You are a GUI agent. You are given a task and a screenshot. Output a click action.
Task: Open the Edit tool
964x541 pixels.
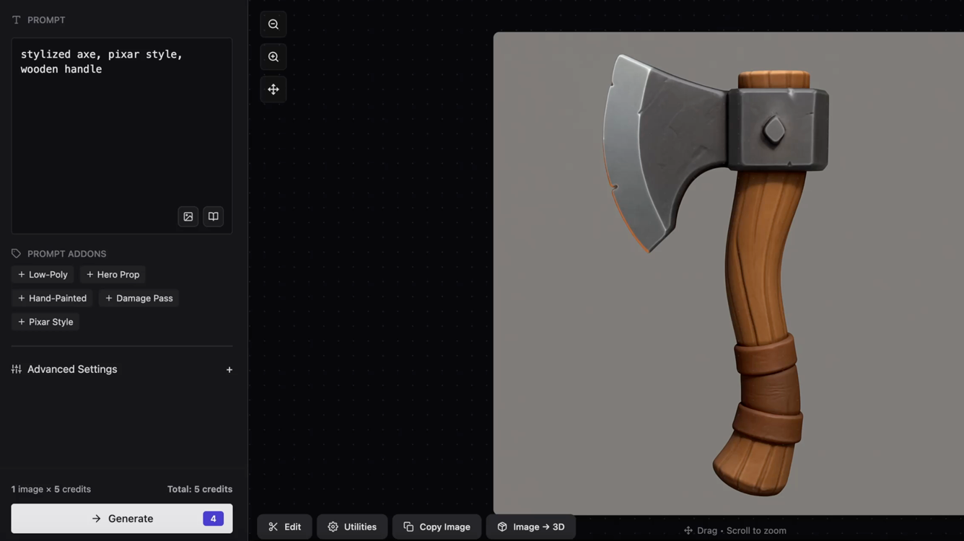click(285, 527)
